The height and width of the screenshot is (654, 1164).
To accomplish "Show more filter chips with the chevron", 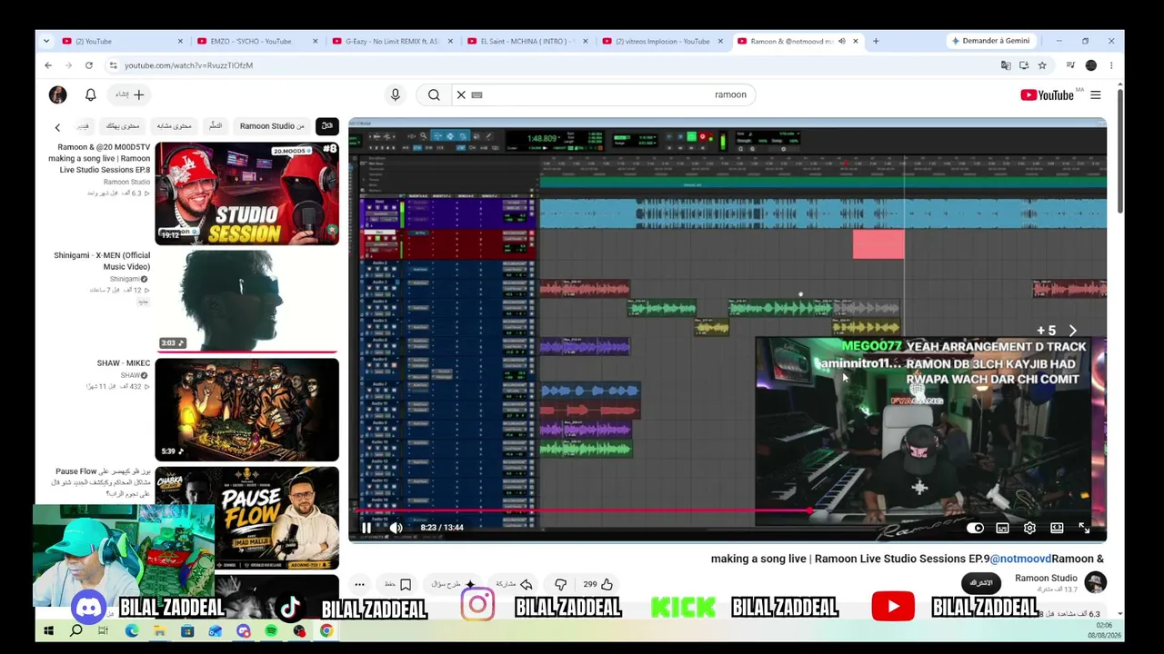I will click(57, 127).
